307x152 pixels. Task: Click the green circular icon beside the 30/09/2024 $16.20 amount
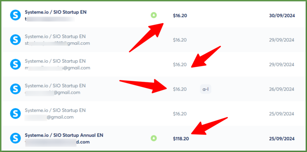click(153, 15)
